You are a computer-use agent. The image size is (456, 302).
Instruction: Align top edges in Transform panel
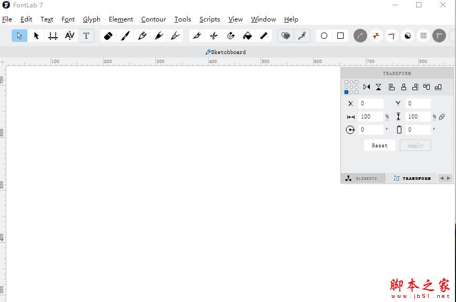(x=427, y=87)
